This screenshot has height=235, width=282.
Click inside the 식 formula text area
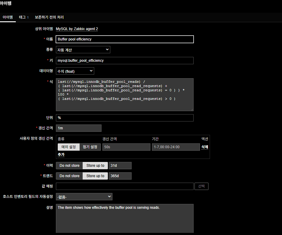(x=125, y=94)
